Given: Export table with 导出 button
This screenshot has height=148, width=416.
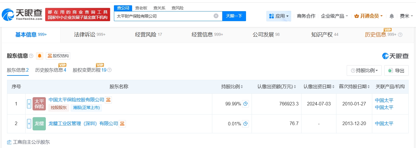Looking at the screenshot, I should (x=396, y=70).
